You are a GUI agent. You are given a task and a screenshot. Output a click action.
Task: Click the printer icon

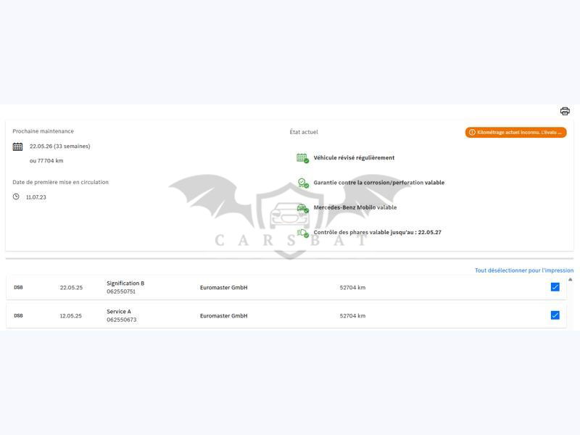coord(565,111)
